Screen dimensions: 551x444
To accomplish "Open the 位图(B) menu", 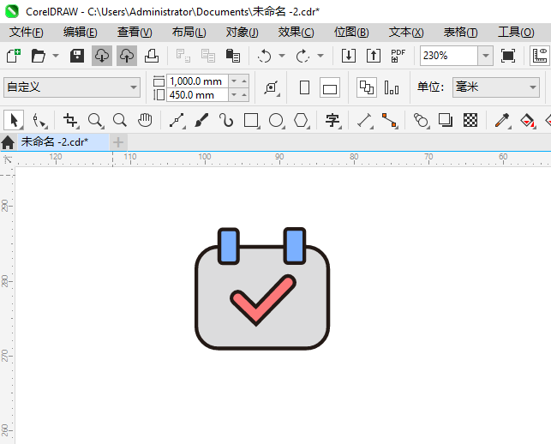I will (351, 33).
